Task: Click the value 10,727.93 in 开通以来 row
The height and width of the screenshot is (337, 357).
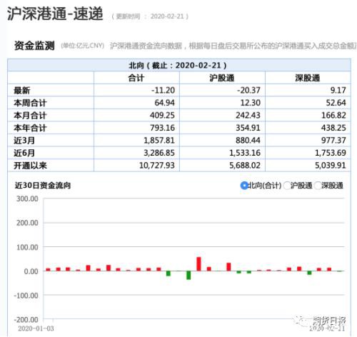Action: pyautogui.click(x=157, y=166)
